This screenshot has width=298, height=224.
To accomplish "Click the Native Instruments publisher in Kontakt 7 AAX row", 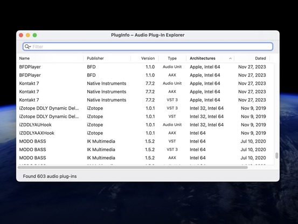I will point(107,92).
